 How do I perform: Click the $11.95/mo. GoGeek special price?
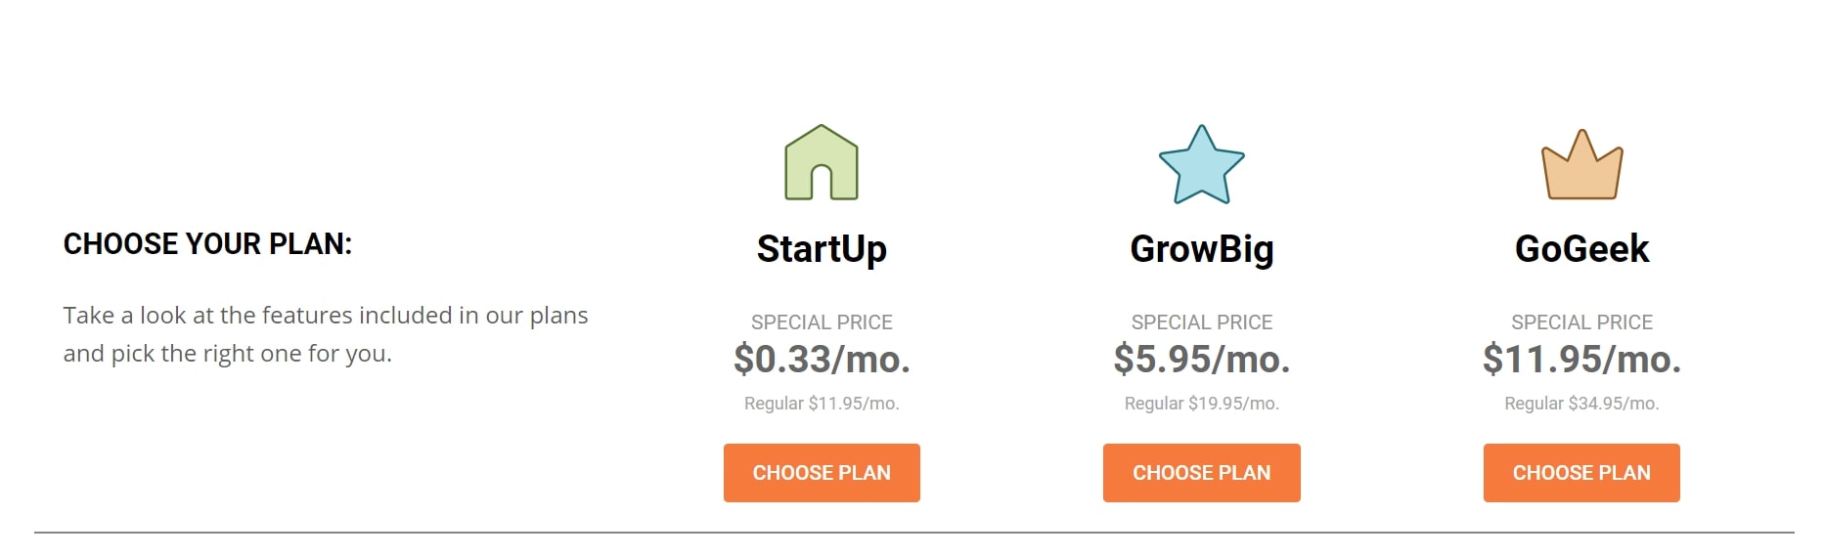pyautogui.click(x=1581, y=360)
